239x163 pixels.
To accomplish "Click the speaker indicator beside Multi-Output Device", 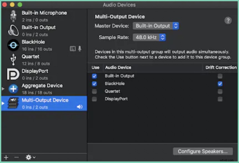I will (80, 107).
